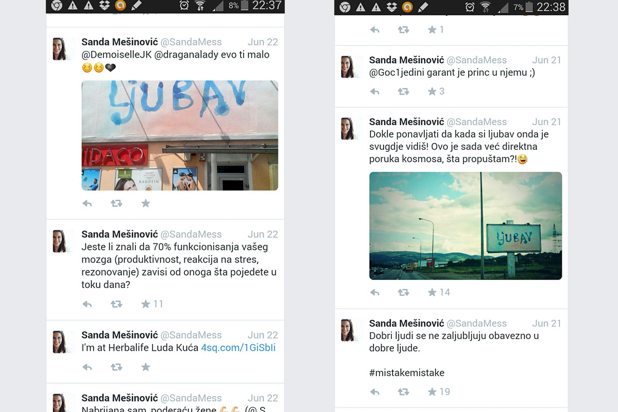Open the roadside 'LJUBAV' billboard photo
Screen dimensions: 618x412
tap(466, 226)
